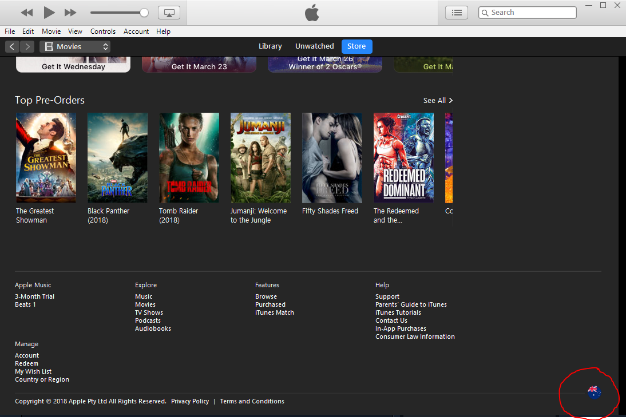The width and height of the screenshot is (626, 420).
Task: Open the Movies media picker dropdown
Action: (75, 47)
